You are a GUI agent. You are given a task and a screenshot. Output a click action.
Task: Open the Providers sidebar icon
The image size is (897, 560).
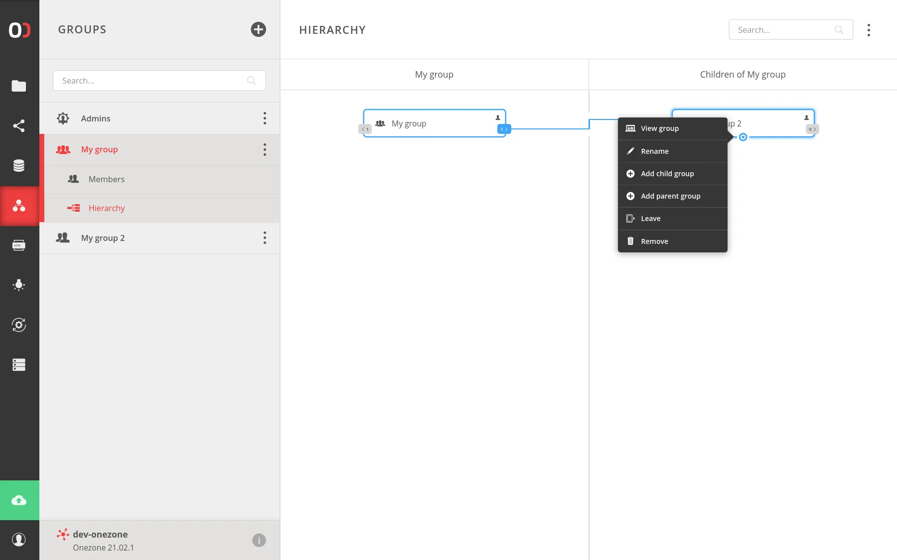click(x=19, y=165)
